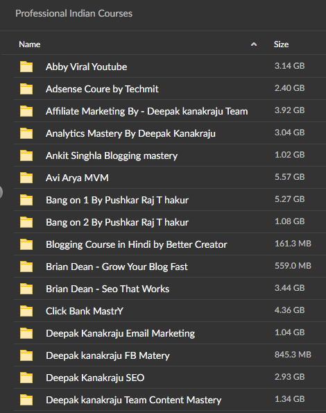Select Deepak Kanakraju Email Marketing row
Viewport: 326px width, 413px height.
170,333
